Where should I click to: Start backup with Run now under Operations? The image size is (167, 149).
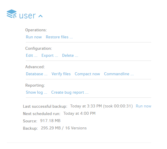(34, 37)
